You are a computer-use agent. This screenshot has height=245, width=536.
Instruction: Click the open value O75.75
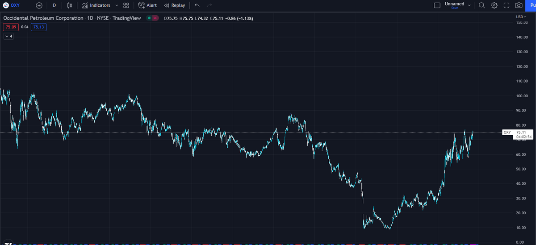[x=171, y=18]
